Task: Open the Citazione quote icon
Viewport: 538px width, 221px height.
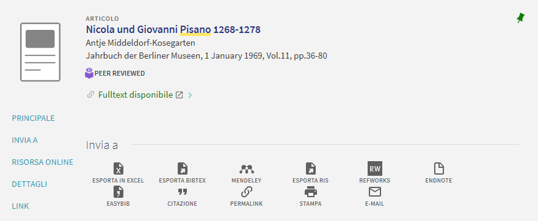Action: click(182, 192)
